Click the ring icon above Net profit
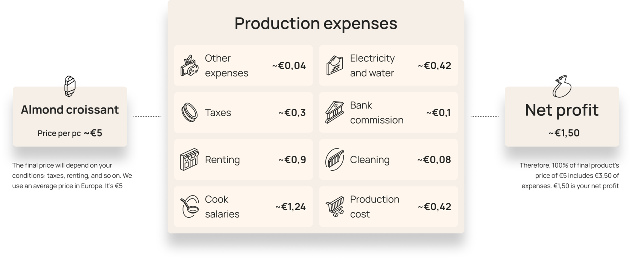Viewport: 632px width, 259px height. coord(562,86)
